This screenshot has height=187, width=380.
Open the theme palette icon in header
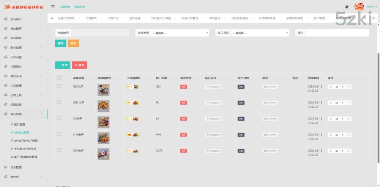pos(347,7)
